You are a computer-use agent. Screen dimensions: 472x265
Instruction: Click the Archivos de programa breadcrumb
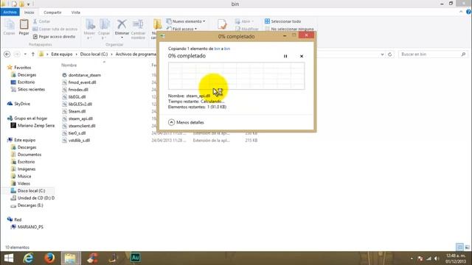(x=136, y=54)
